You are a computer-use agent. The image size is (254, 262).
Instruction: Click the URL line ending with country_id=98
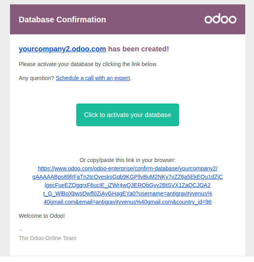[128, 202]
